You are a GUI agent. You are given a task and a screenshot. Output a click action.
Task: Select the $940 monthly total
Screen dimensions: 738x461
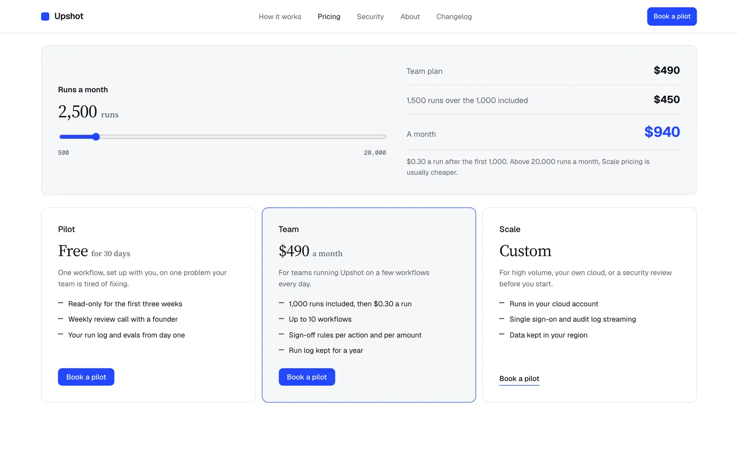[x=662, y=132]
